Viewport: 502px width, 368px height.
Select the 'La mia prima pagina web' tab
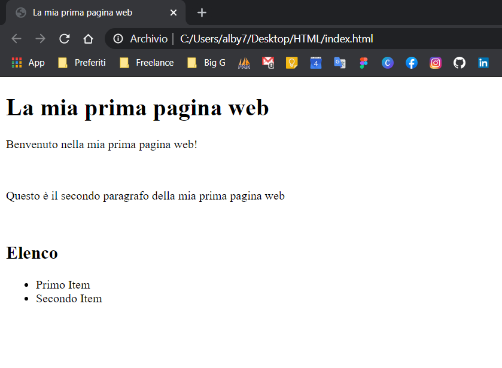pos(84,13)
